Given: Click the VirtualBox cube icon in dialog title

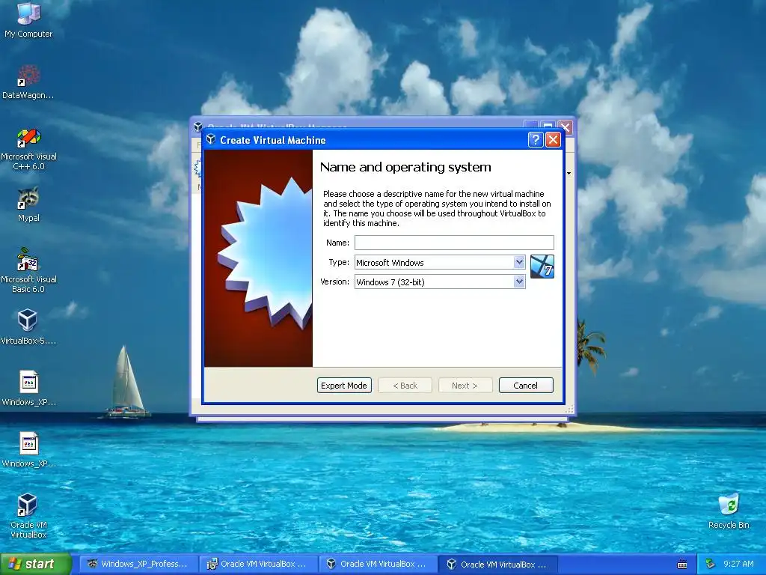Looking at the screenshot, I should pos(211,140).
